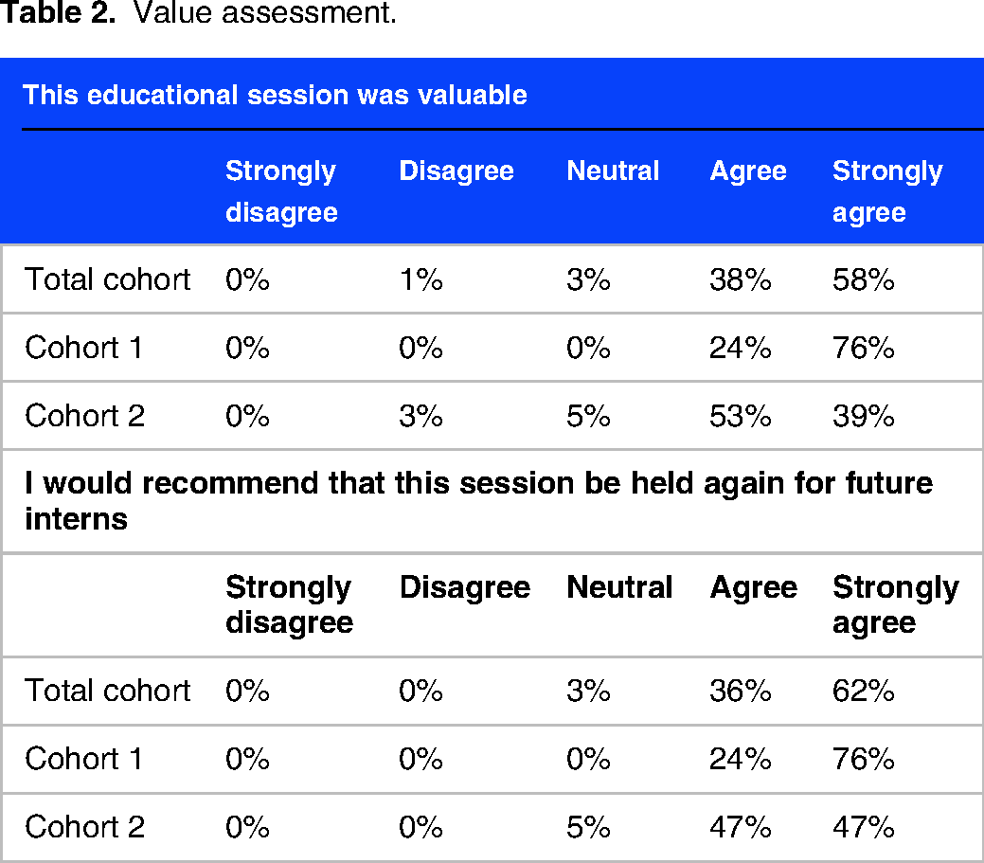Screen dimensions: 984x863
Task: Click the second Strongly disagree header
Action: pos(289,604)
